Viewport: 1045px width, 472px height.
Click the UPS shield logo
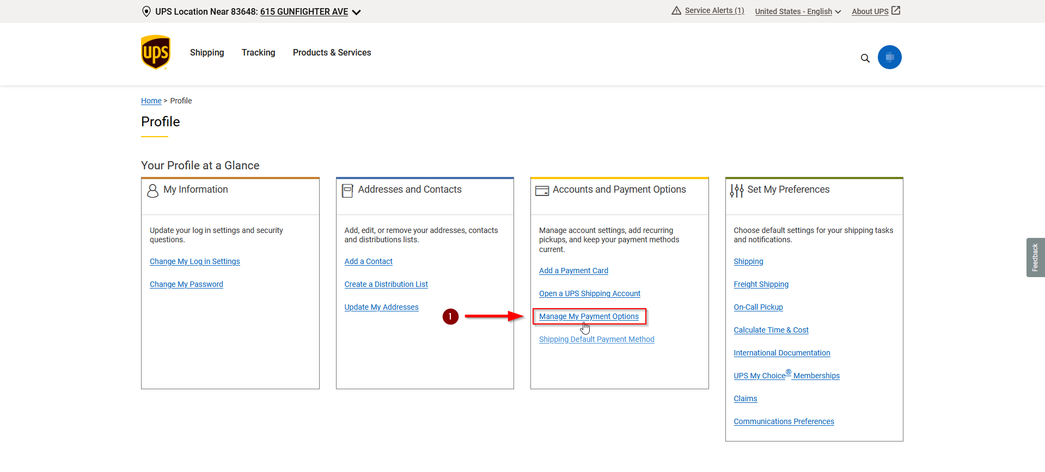click(156, 52)
